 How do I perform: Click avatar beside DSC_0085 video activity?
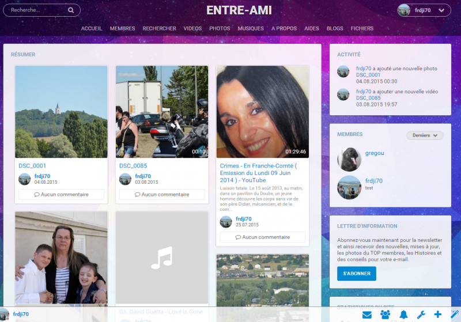click(343, 94)
